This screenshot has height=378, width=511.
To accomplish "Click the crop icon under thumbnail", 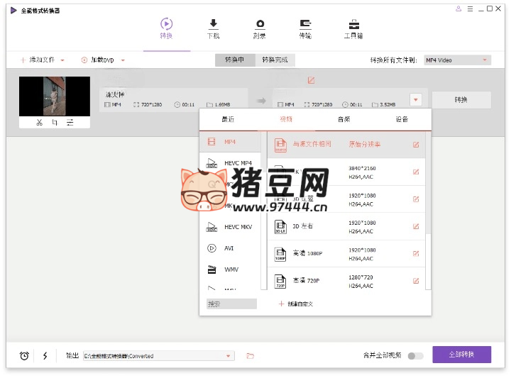I will 55,123.
